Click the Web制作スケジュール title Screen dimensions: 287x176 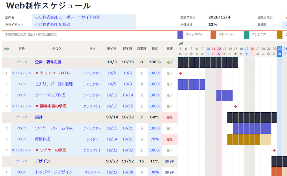(x=48, y=6)
